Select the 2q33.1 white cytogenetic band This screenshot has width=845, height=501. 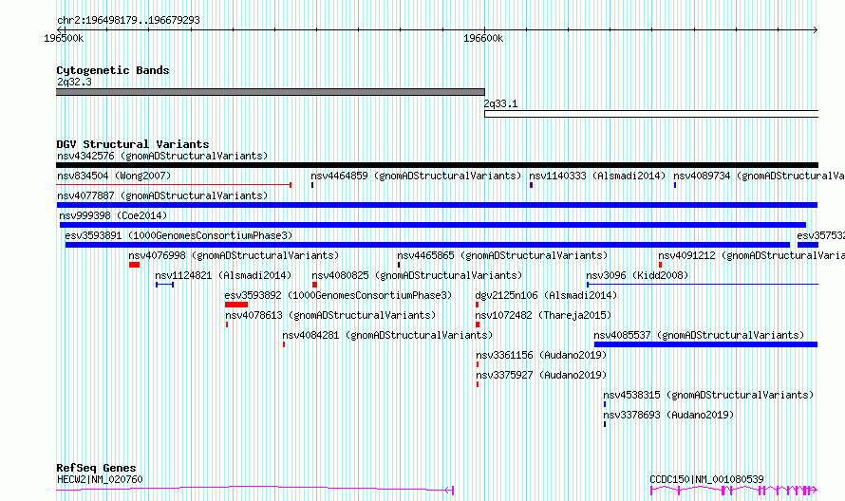pos(651,114)
